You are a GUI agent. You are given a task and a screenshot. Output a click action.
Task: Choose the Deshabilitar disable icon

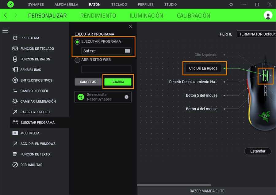point(15,165)
